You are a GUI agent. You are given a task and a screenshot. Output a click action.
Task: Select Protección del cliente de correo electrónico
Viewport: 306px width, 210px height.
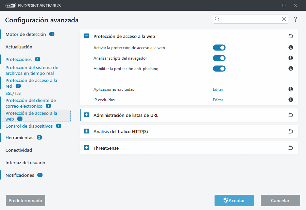(x=31, y=103)
